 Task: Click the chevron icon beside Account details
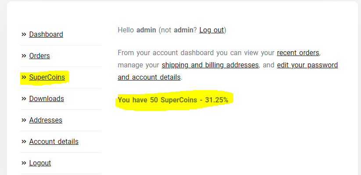coord(24,141)
